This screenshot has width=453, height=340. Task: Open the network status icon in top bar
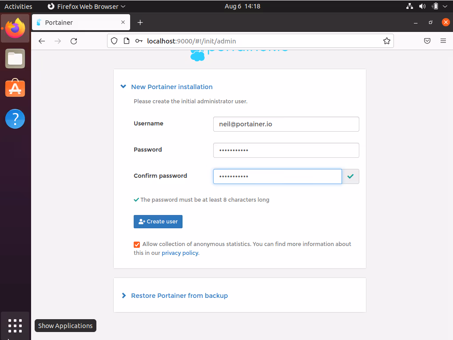[409, 6]
